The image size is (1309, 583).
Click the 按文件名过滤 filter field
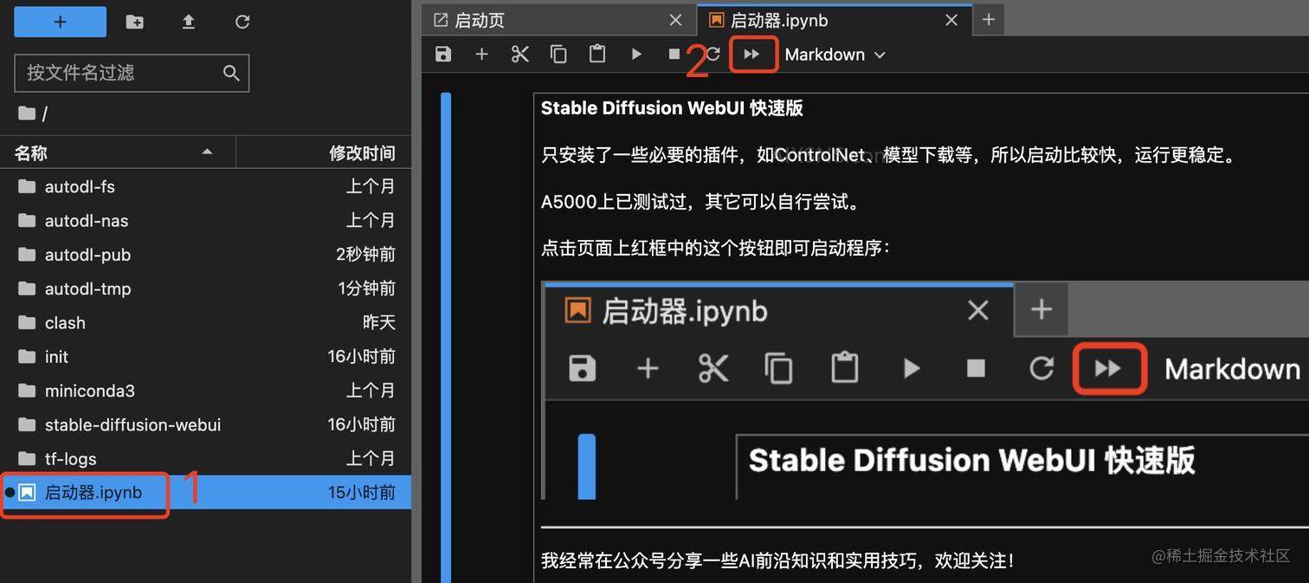121,73
